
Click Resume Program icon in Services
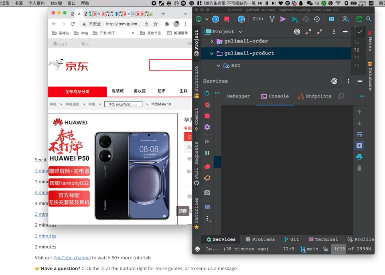[x=207, y=142]
